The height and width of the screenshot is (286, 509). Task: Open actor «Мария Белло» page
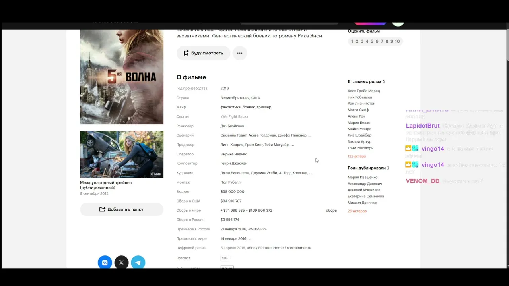(359, 123)
